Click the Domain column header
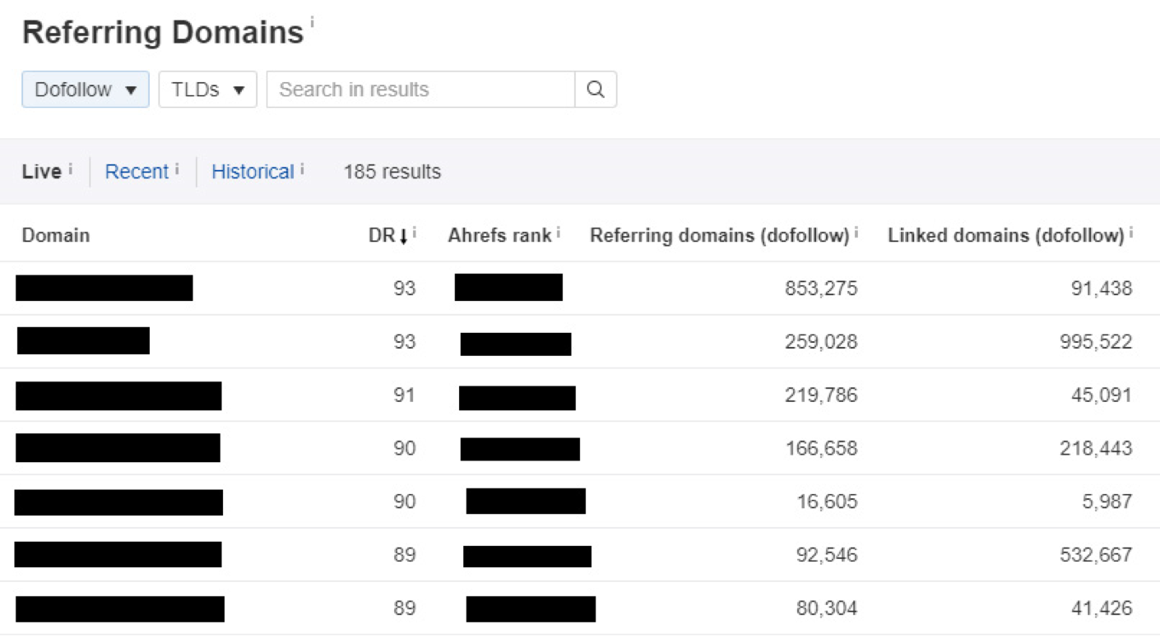Screen dimensions: 1160x638 tap(56, 236)
